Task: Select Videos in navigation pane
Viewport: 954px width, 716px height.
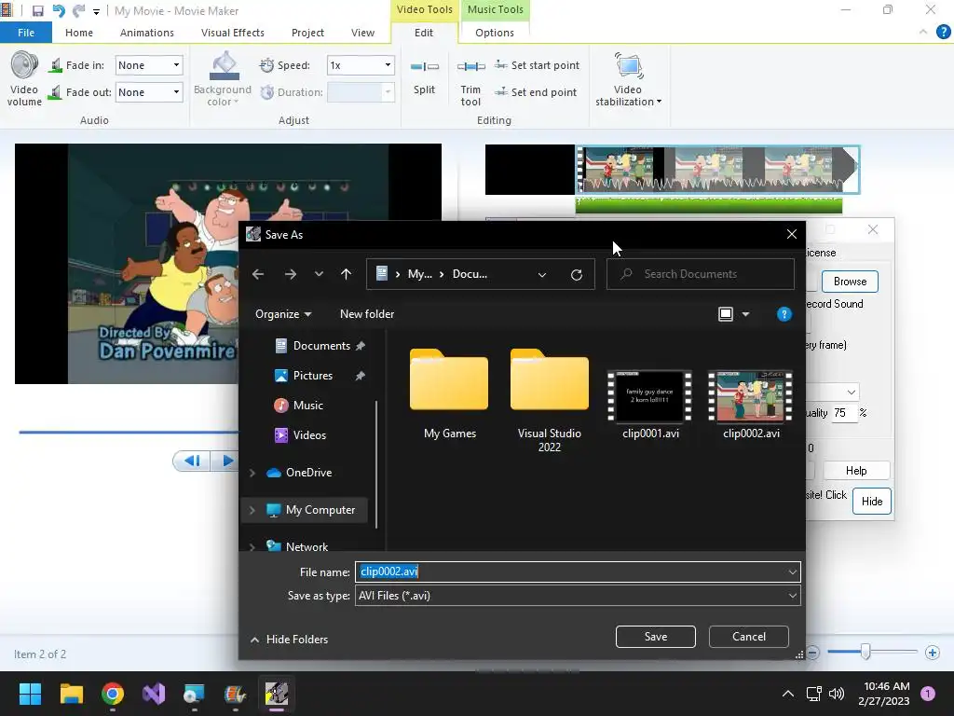Action: 309,435
